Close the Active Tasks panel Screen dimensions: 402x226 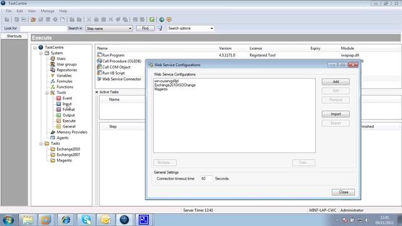pos(97,92)
